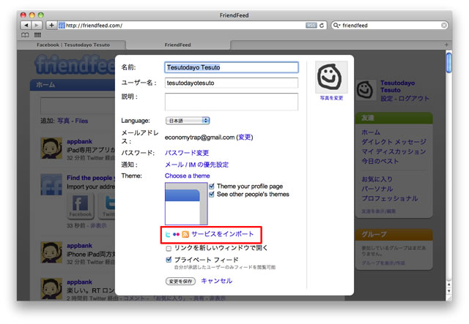Click the 'Tesutodayo Tesuto' name in the sidebar
Image resolution: width=469 pixels, height=324 pixels.
[x=397, y=86]
